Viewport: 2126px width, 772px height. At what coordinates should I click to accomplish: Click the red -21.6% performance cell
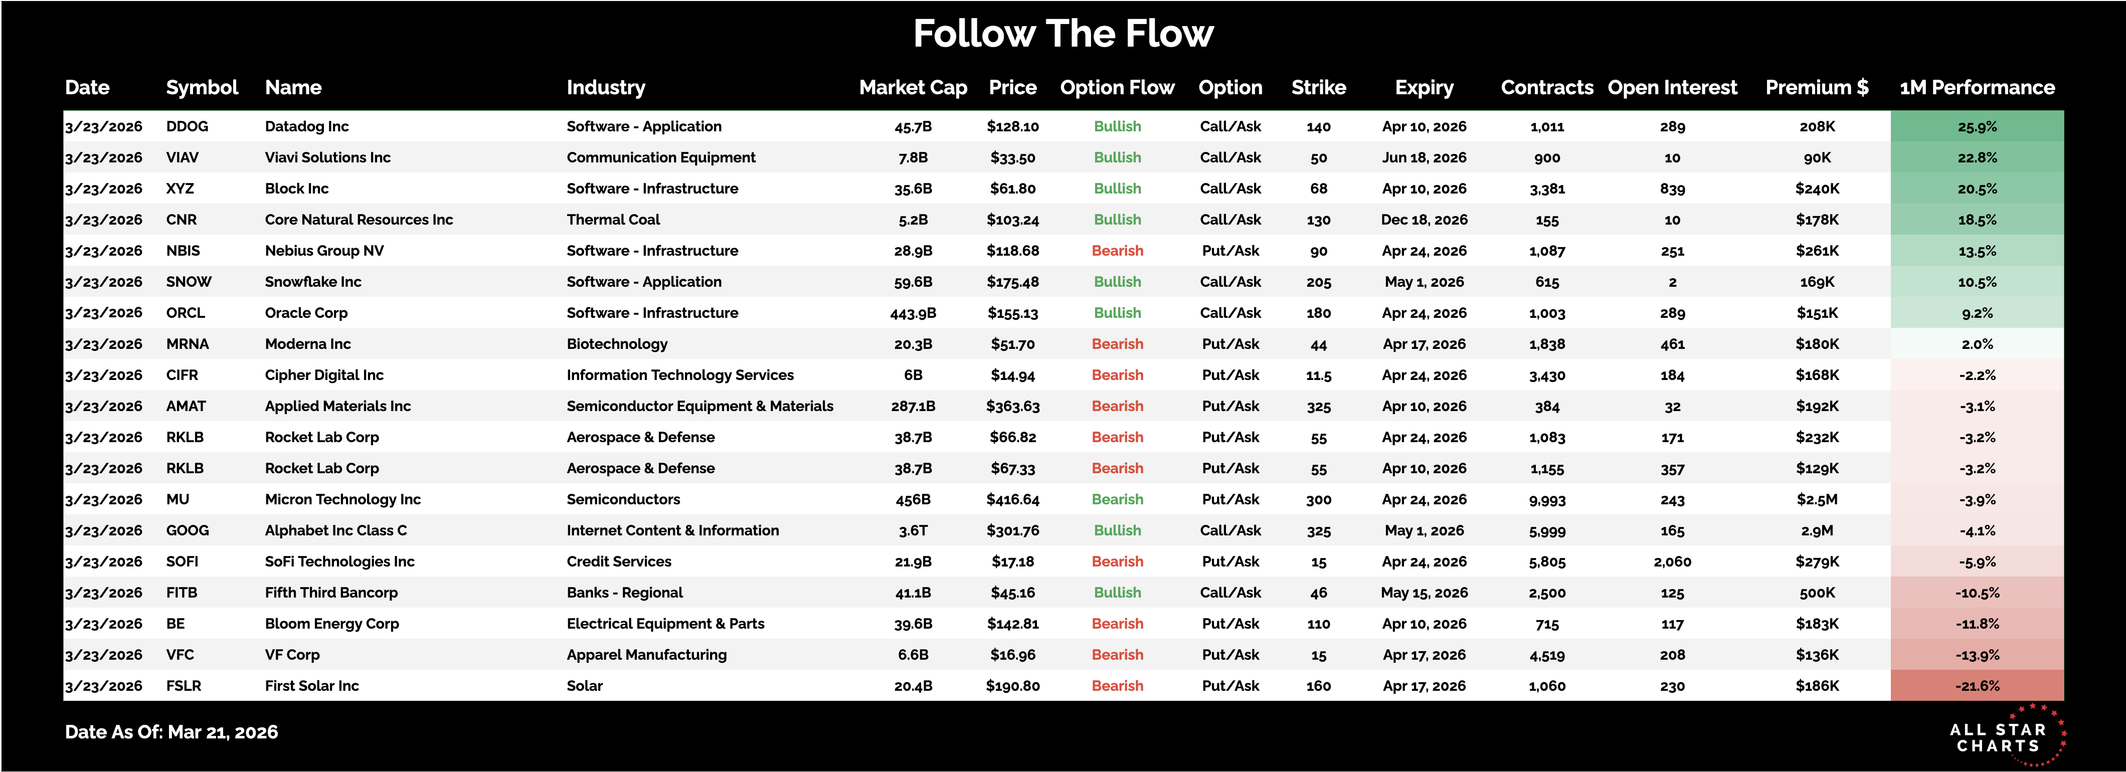1977,685
